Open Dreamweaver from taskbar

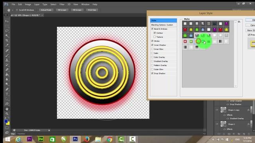click(x=41, y=139)
